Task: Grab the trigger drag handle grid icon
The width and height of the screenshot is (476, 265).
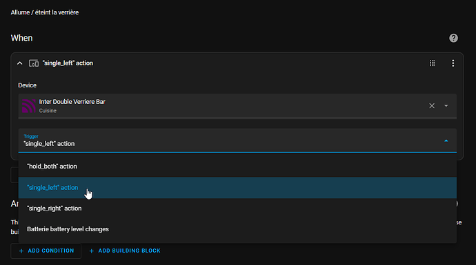Action: [x=433, y=63]
